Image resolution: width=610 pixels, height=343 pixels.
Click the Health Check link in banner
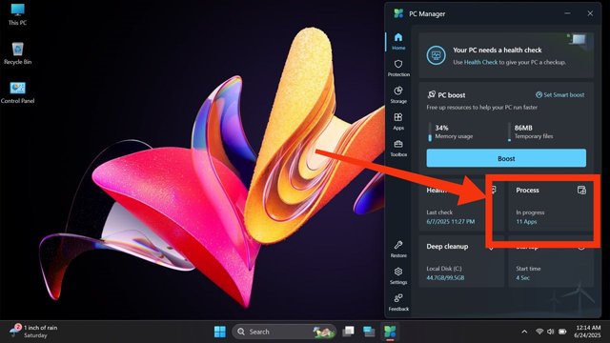480,62
